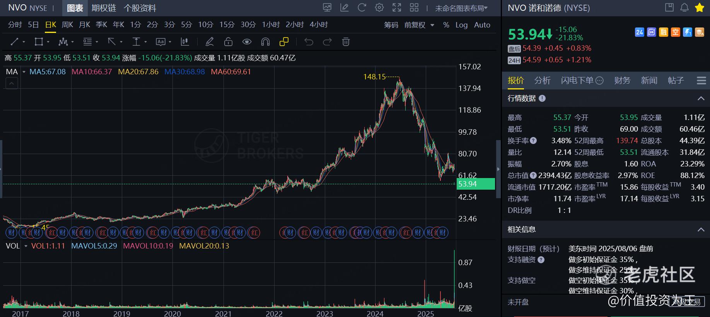Select the rectangle shape tool
The width and height of the screenshot is (710, 317).
pyautogui.click(x=39, y=41)
